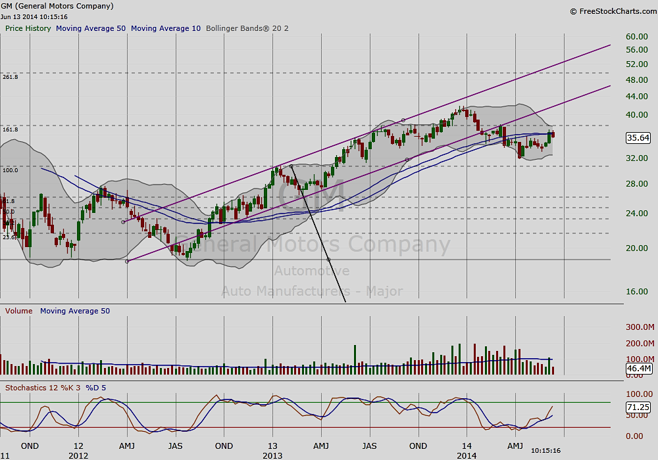Click the JAS quarter label for 2013
The width and height of the screenshot is (658, 460).
(x=370, y=446)
